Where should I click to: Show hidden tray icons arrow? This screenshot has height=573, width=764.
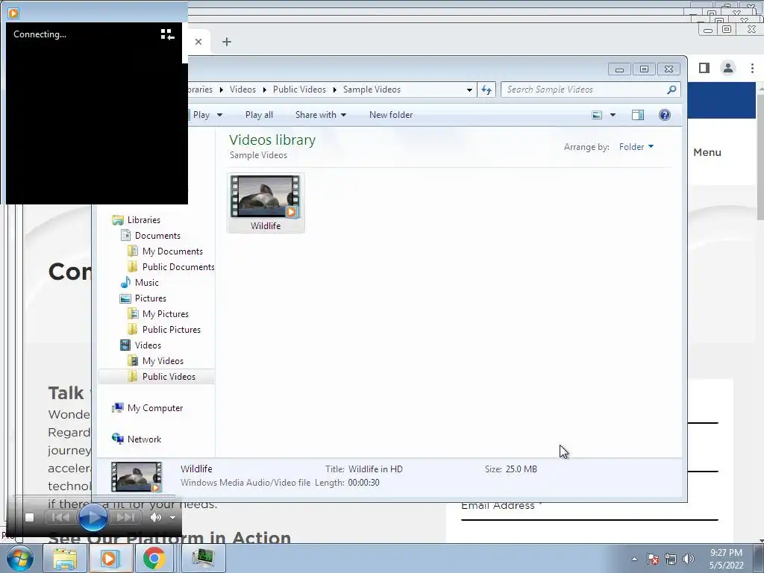(634, 560)
